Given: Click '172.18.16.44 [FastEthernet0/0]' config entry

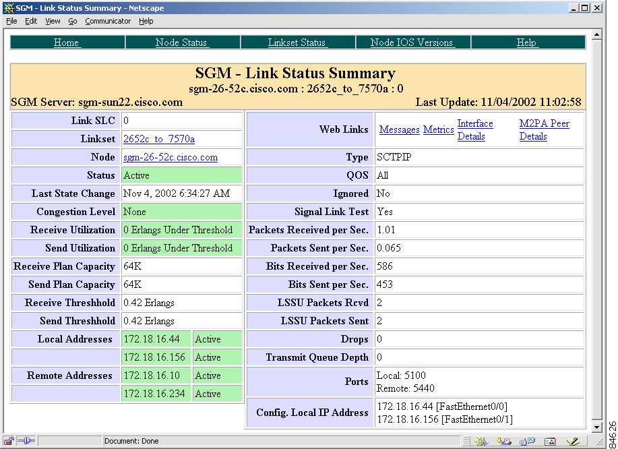Looking at the screenshot, I should pos(442,407).
